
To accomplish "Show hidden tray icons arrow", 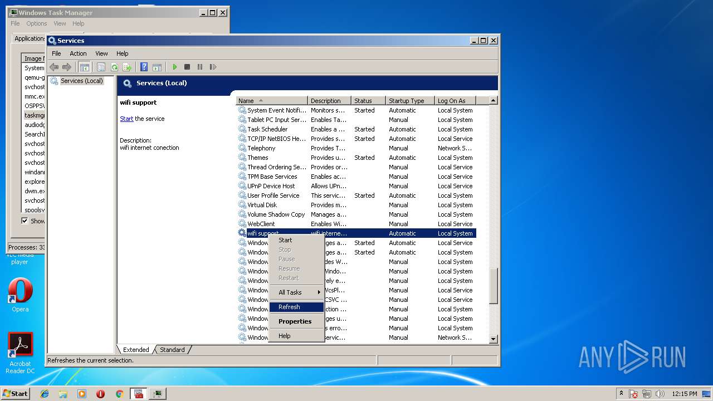I will point(621,394).
